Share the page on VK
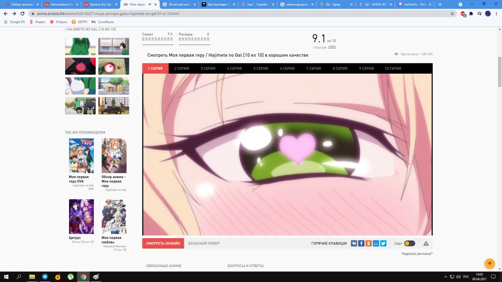Screen dimensions: 502x282 point(354,243)
